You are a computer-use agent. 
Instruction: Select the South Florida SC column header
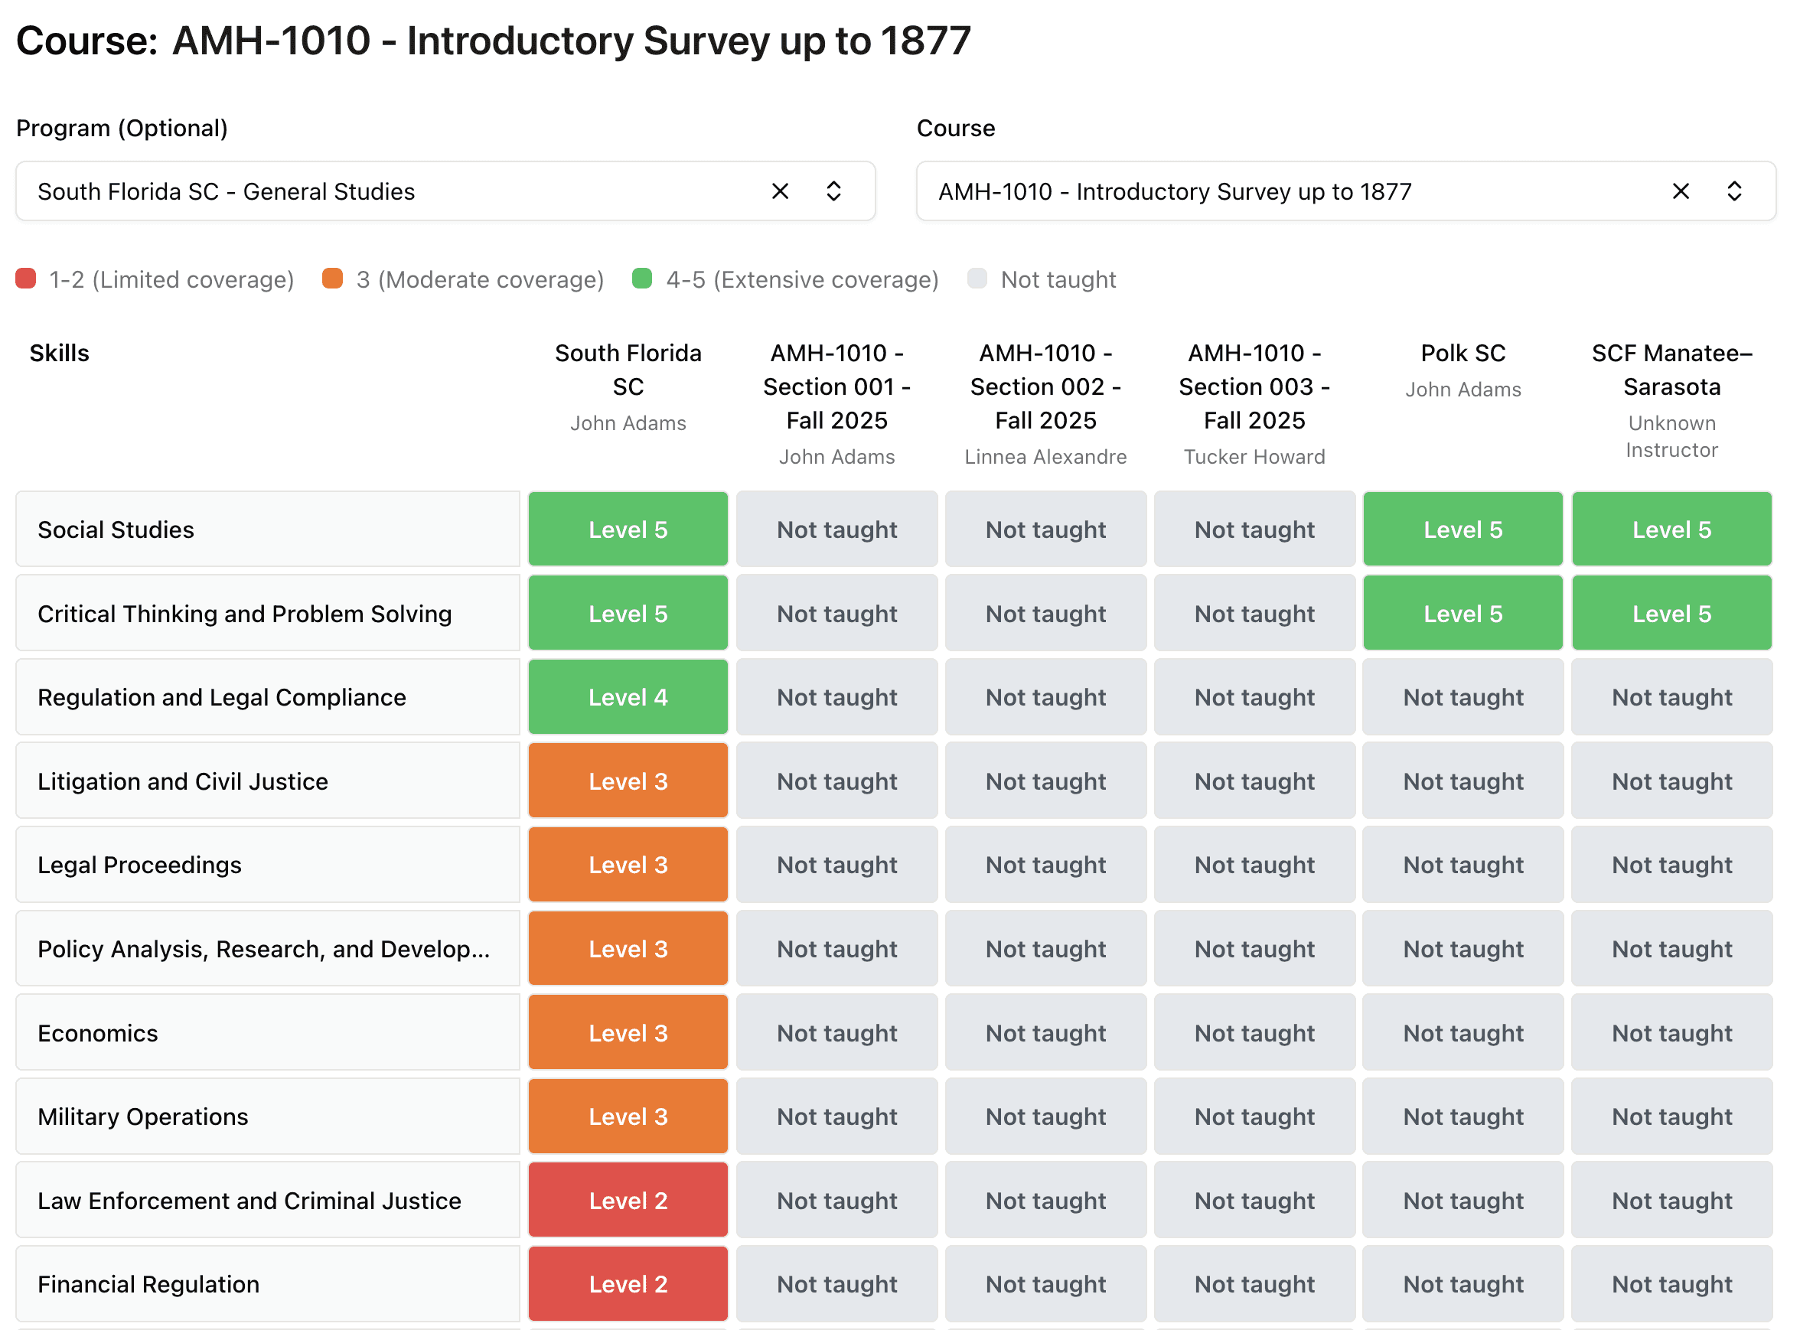[628, 370]
